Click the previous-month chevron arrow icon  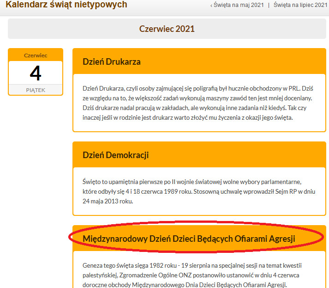point(211,6)
